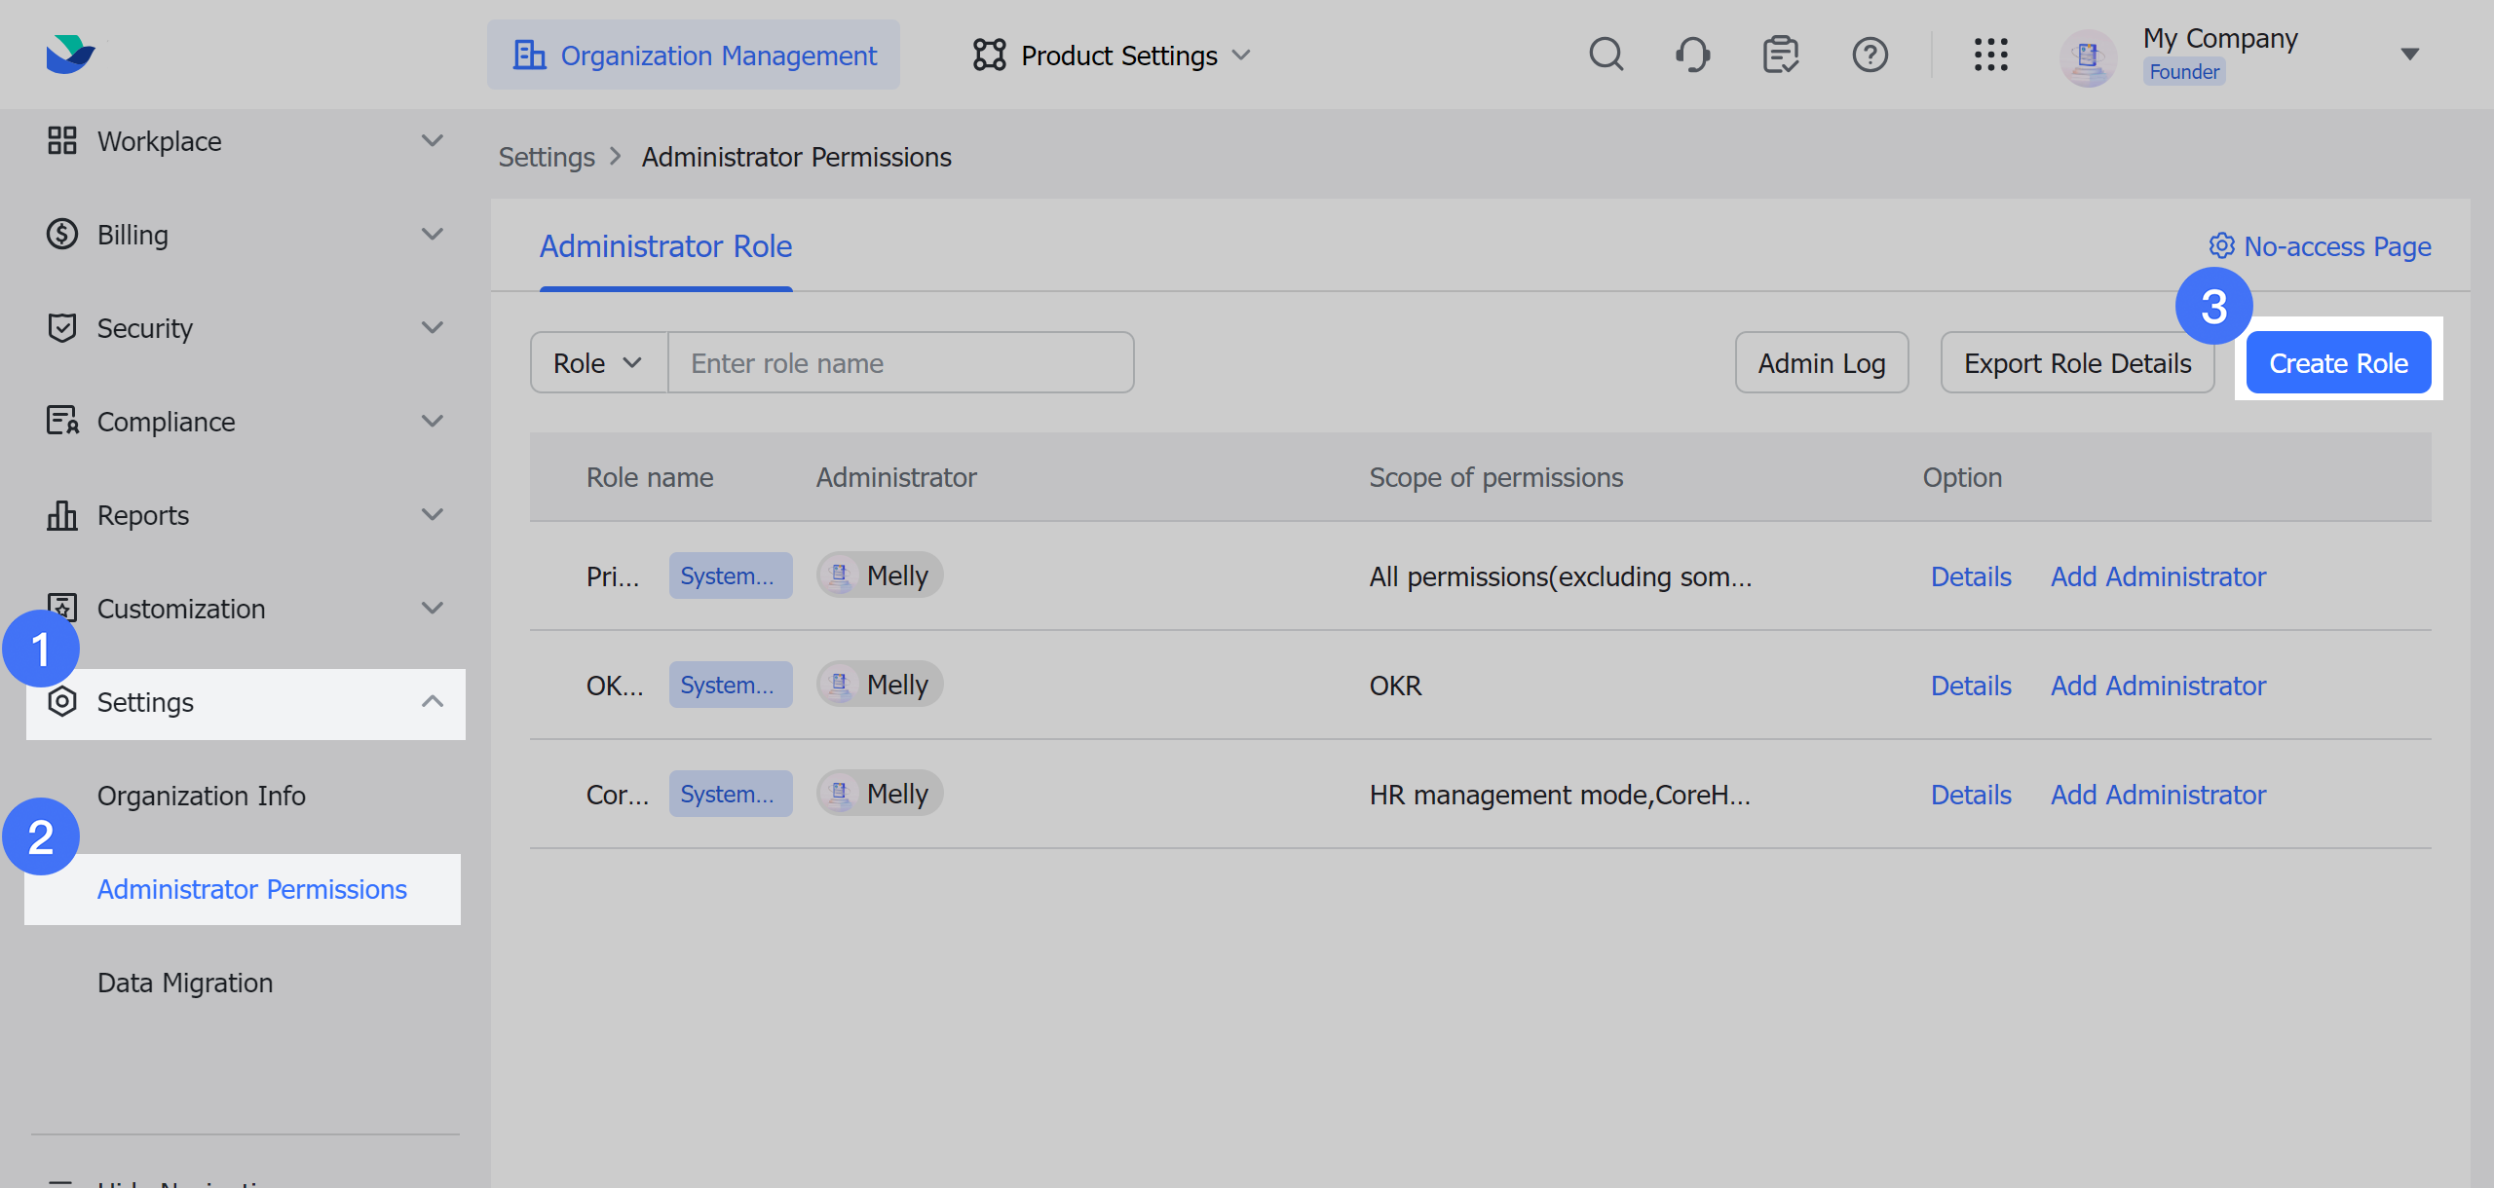Open the My Company account dropdown

[2408, 54]
